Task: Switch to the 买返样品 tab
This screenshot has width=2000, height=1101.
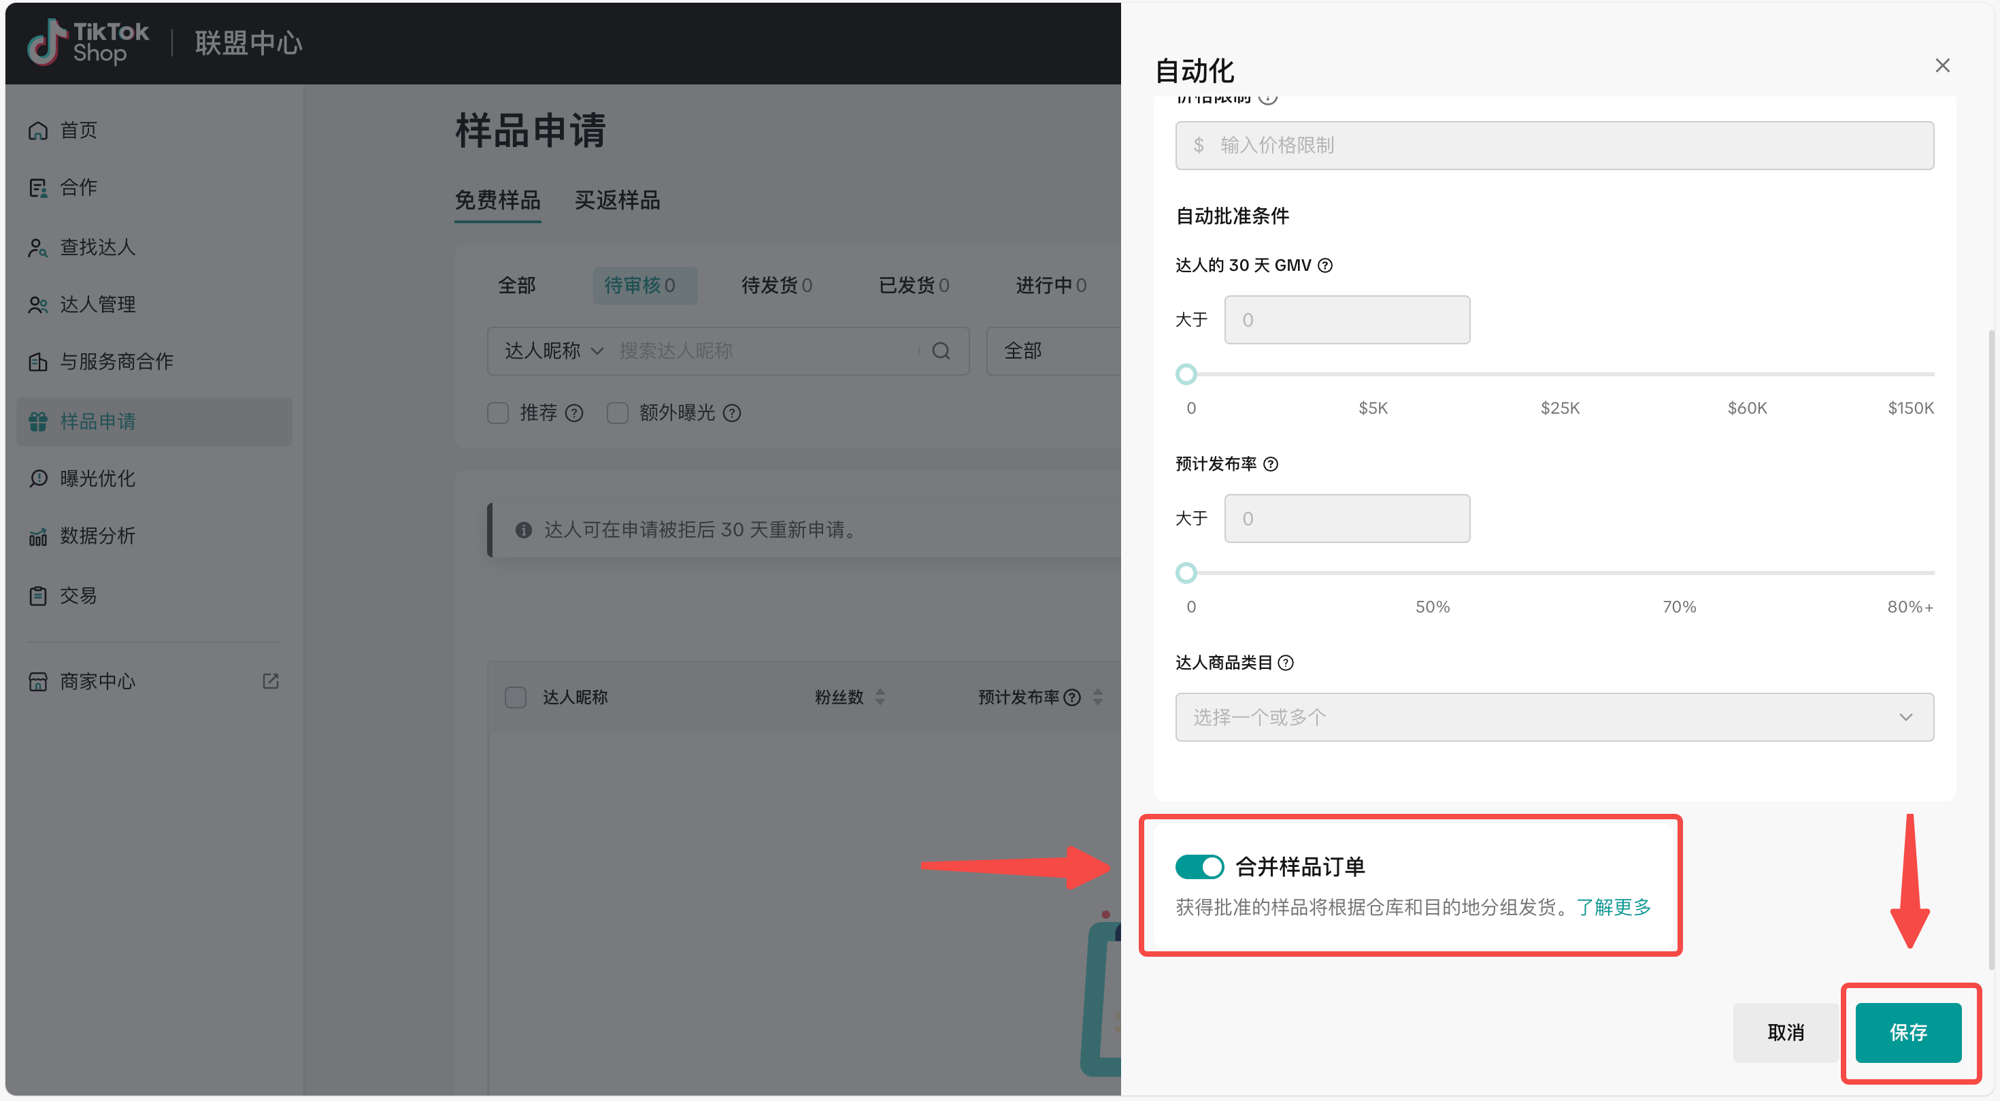Action: click(616, 200)
